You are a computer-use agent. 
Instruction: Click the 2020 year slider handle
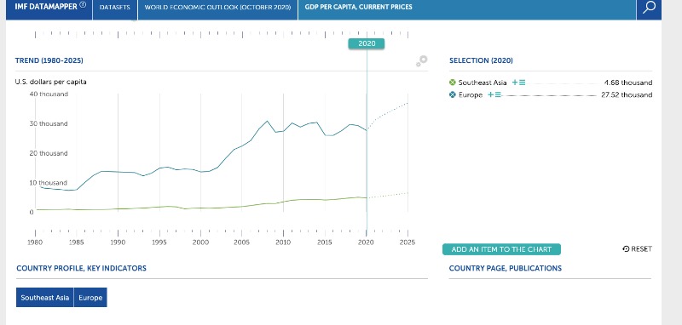[367, 44]
